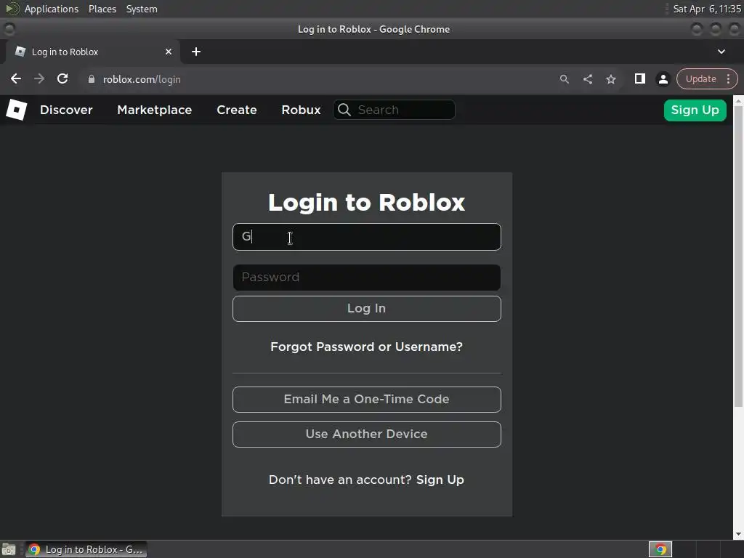744x558 pixels.
Task: Click the Chrome tray icon in bottom panel
Action: (660, 549)
